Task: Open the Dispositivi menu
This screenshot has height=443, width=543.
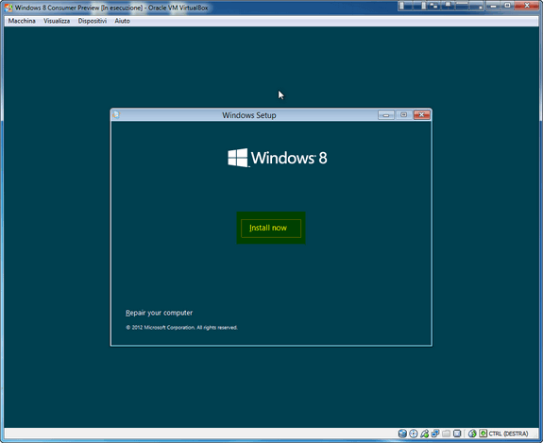Action: (x=93, y=21)
